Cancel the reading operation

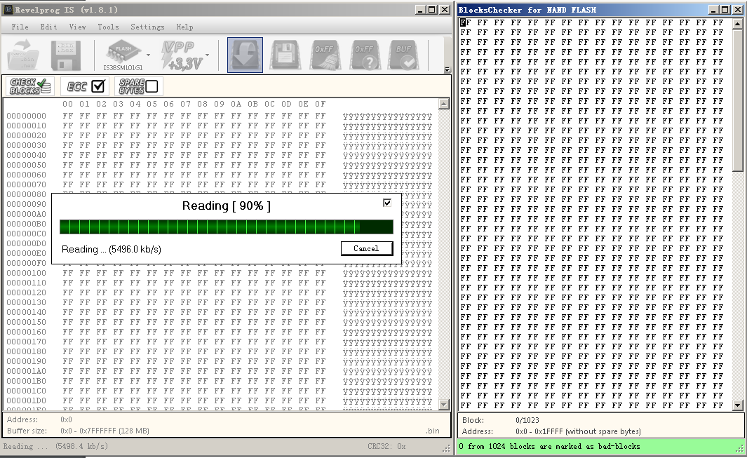point(366,248)
